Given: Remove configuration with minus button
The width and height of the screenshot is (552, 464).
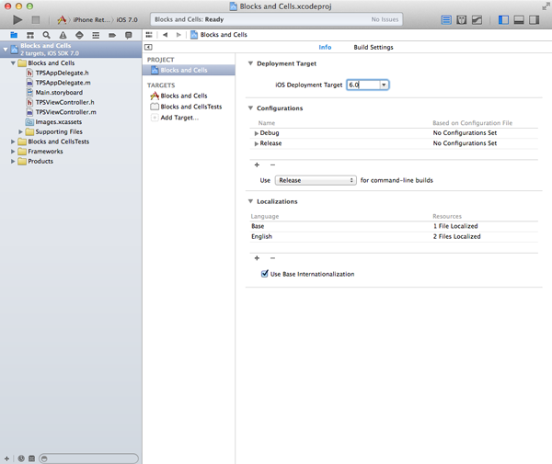Looking at the screenshot, I should (x=272, y=164).
